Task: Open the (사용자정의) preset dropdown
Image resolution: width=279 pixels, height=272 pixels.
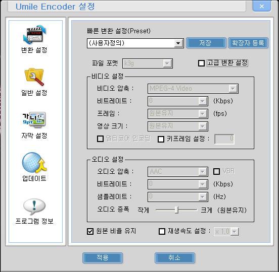Action: 135,43
